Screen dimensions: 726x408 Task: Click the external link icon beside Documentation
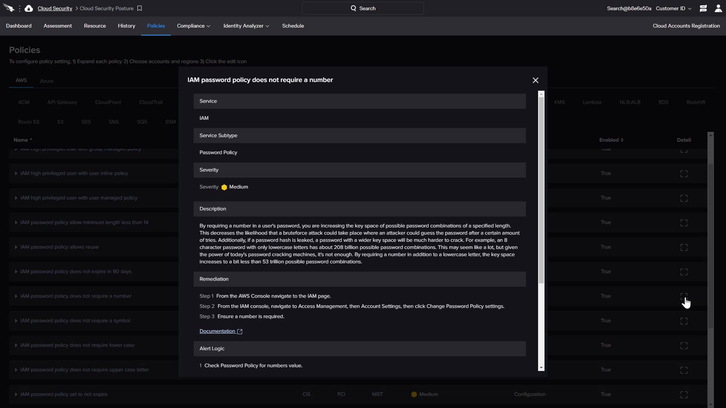[x=240, y=331]
